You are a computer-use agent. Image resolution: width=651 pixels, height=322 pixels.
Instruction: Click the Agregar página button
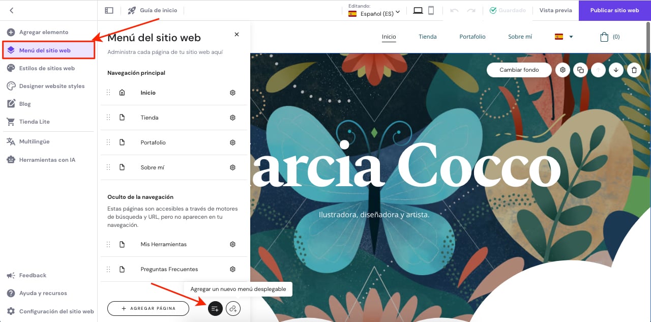[148, 308]
